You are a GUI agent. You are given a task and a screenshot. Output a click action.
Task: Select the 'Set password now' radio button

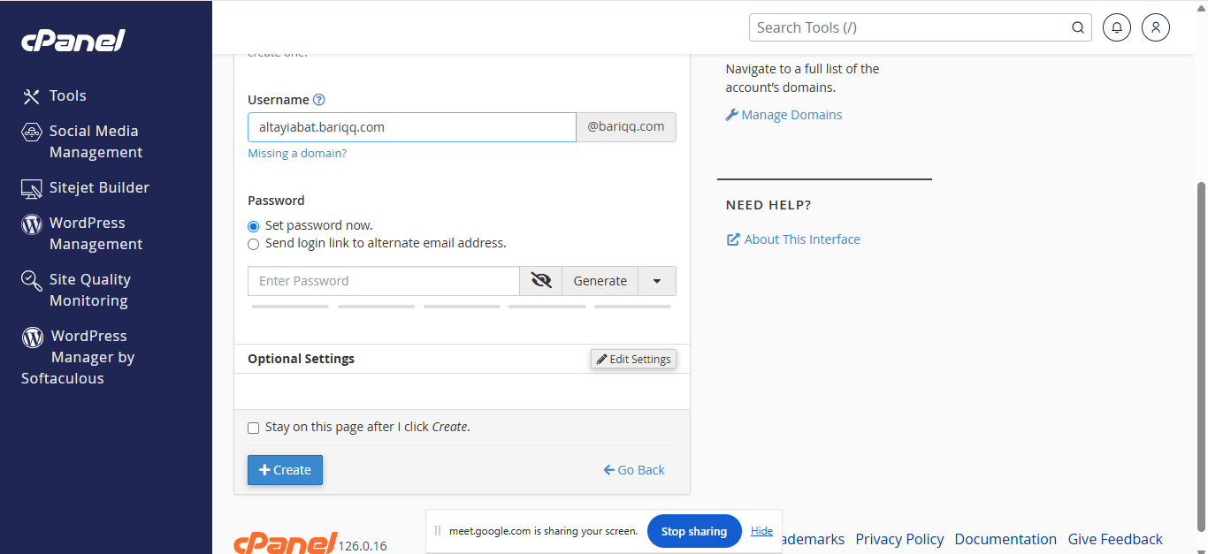[x=254, y=226]
